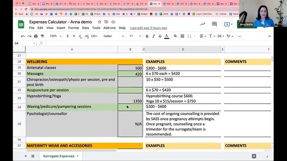This screenshot has width=287, height=161.
Task: Click the '6 x $70 each = $420' cell
Action: [x=183, y=73]
